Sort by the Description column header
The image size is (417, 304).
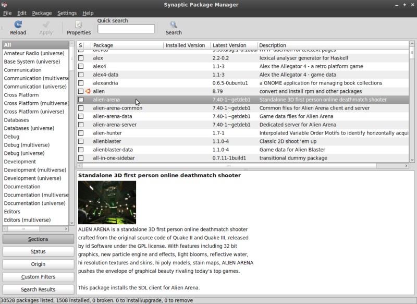333,45
